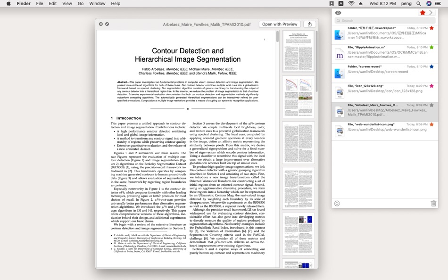This screenshot has width=448, height=280.
Task: Click PNG file icon of icon_128x128.png
Action: (x=340, y=92)
